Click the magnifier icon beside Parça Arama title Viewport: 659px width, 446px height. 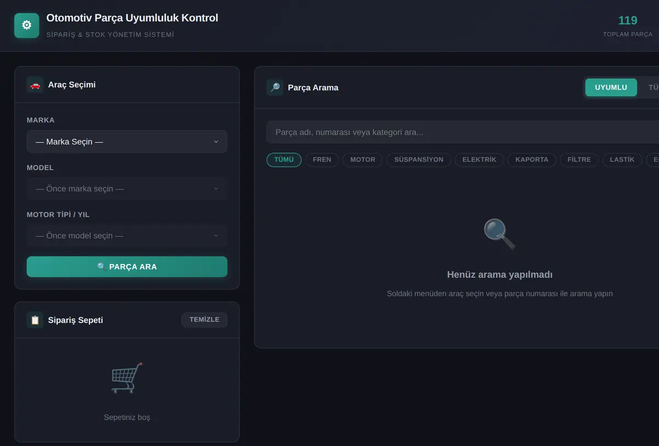275,87
